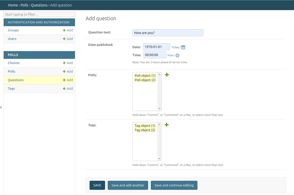The height and width of the screenshot is (195, 294).
Task: Focus the Time input field
Action: point(155,55)
